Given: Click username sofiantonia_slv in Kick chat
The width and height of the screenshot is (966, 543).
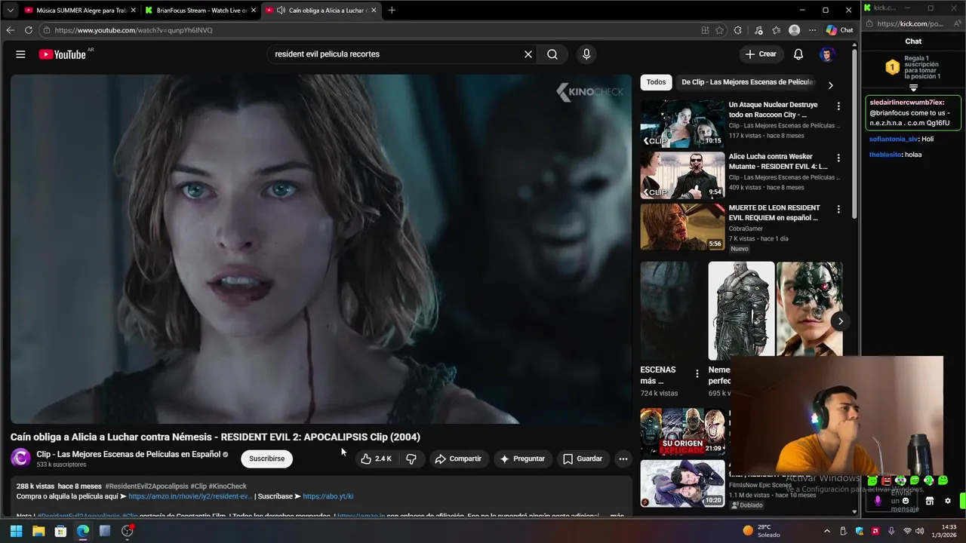Looking at the screenshot, I should (x=894, y=139).
